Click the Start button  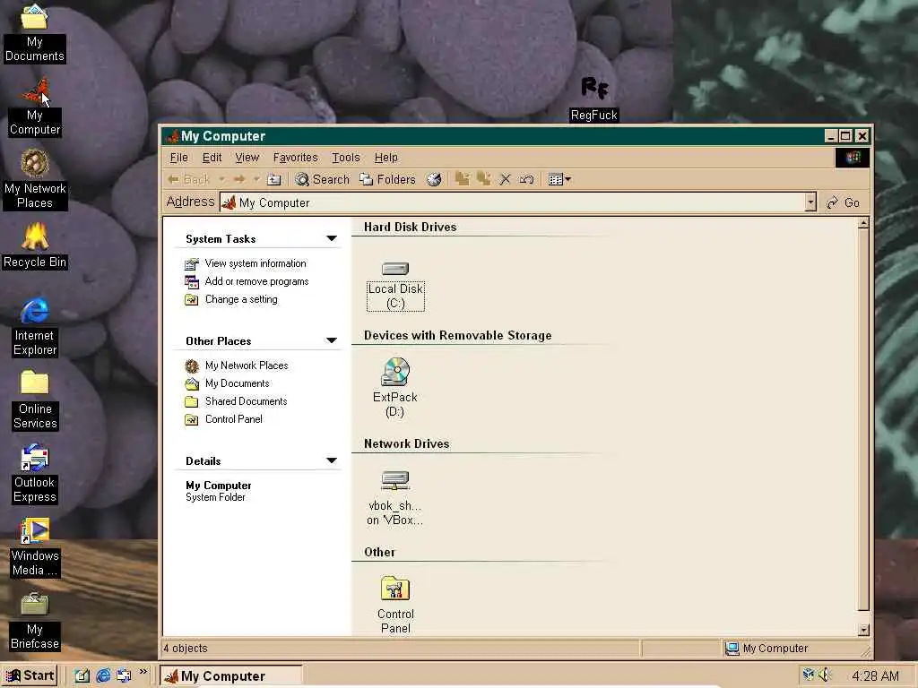click(30, 675)
